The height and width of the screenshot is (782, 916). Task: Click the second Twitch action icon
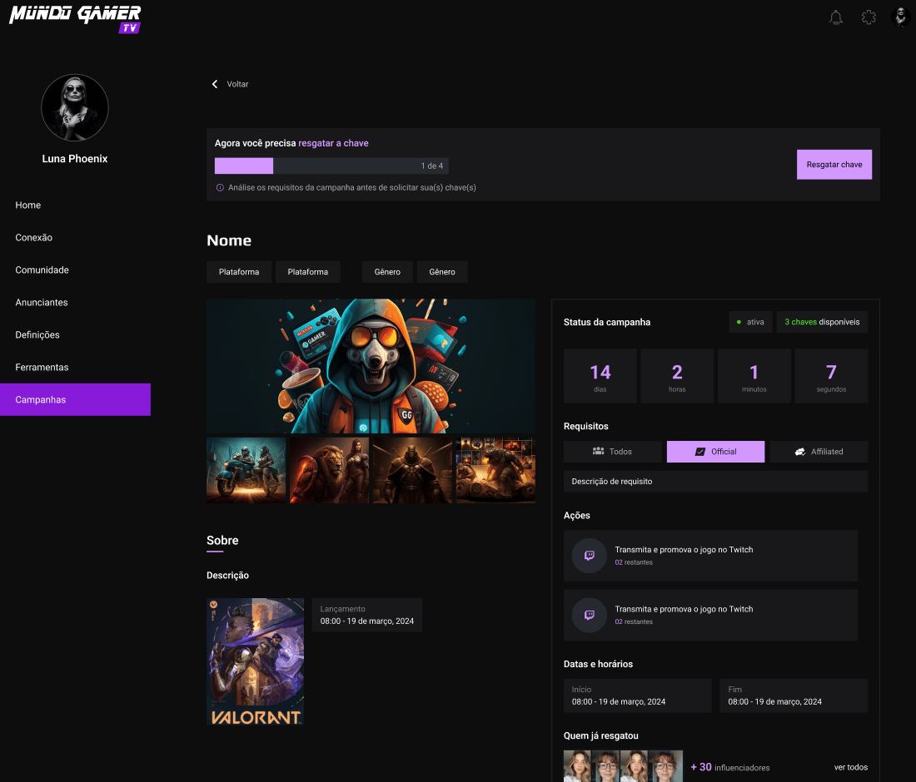590,616
